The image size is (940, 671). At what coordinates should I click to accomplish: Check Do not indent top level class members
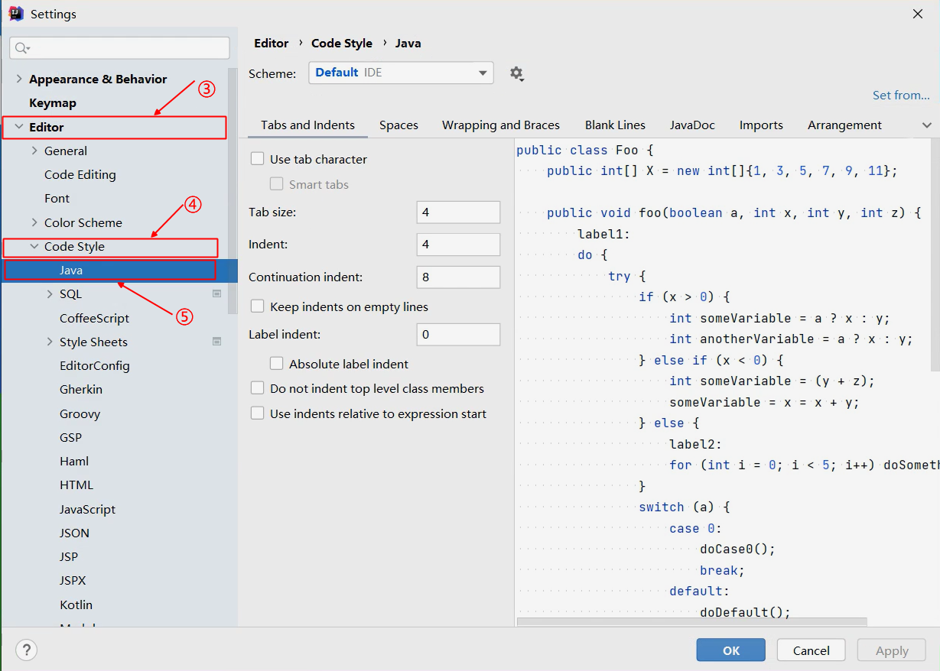pyautogui.click(x=258, y=389)
